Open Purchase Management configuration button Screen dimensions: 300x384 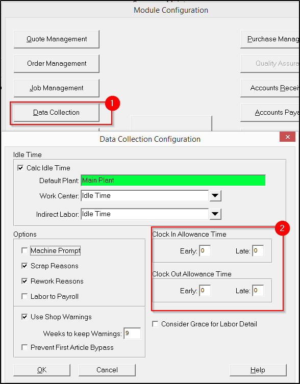[x=270, y=39]
